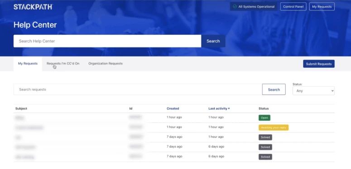The height and width of the screenshot is (169, 351).
Task: Click the StackPath logo
Action: click(33, 7)
